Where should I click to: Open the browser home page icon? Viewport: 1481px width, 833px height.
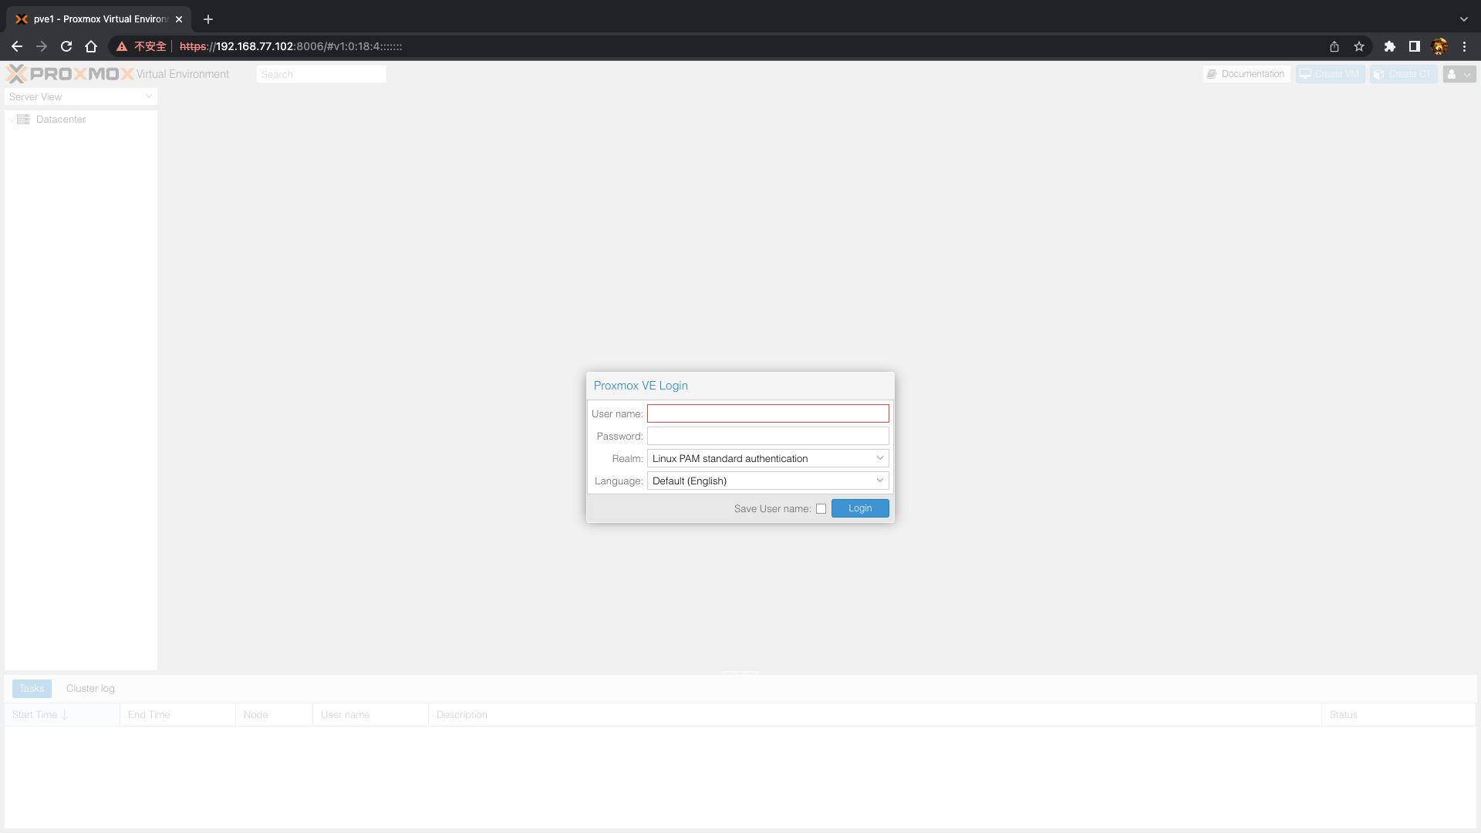[91, 46]
